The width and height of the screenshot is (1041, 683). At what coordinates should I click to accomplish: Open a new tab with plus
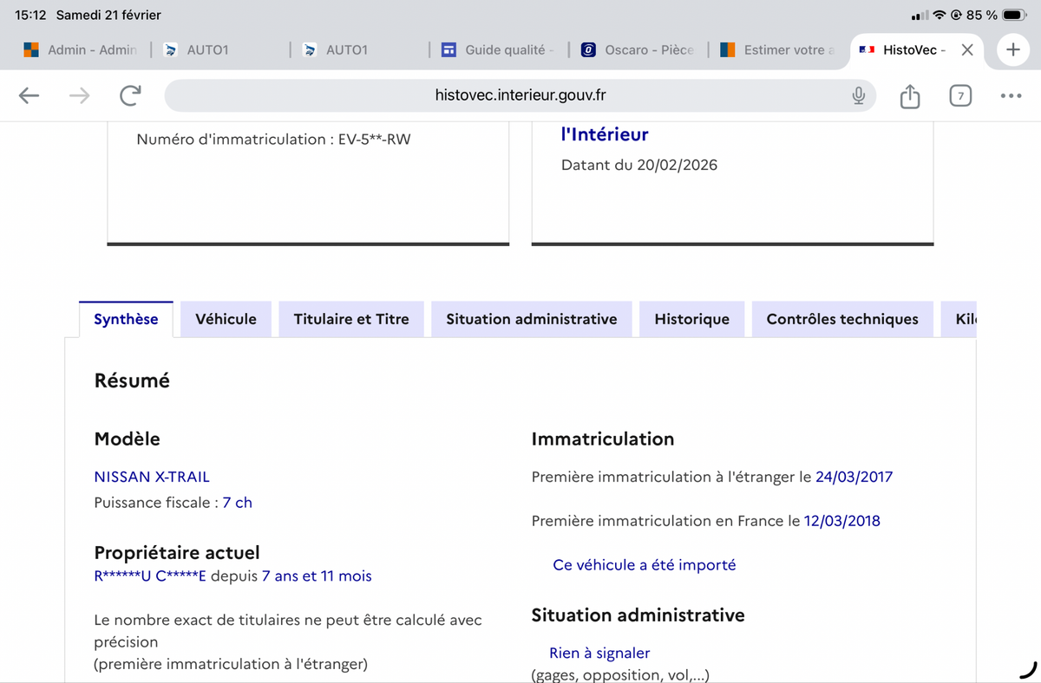point(1012,50)
